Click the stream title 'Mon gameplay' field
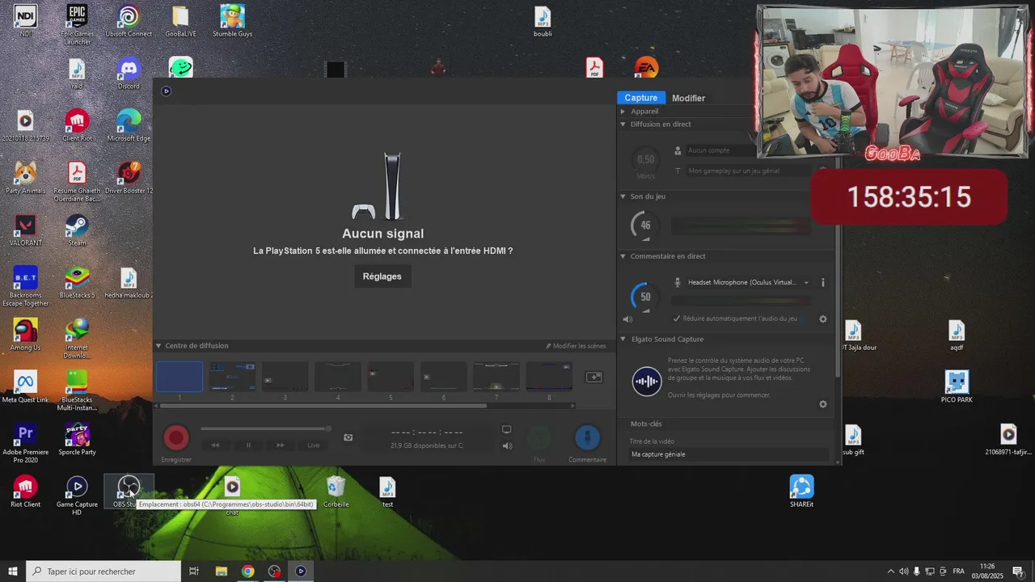 [750, 171]
